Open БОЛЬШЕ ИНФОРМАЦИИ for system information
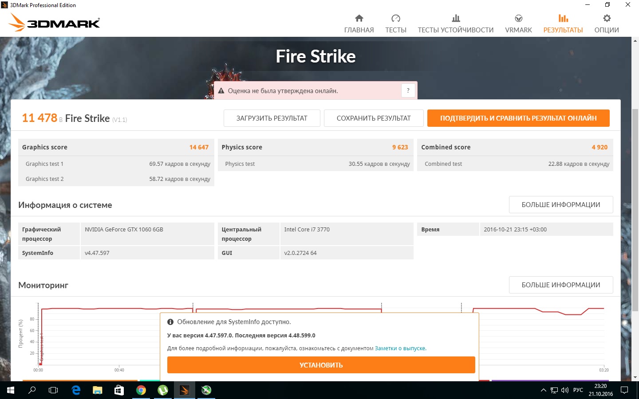Screen dimensions: 639x399 (x=561, y=205)
